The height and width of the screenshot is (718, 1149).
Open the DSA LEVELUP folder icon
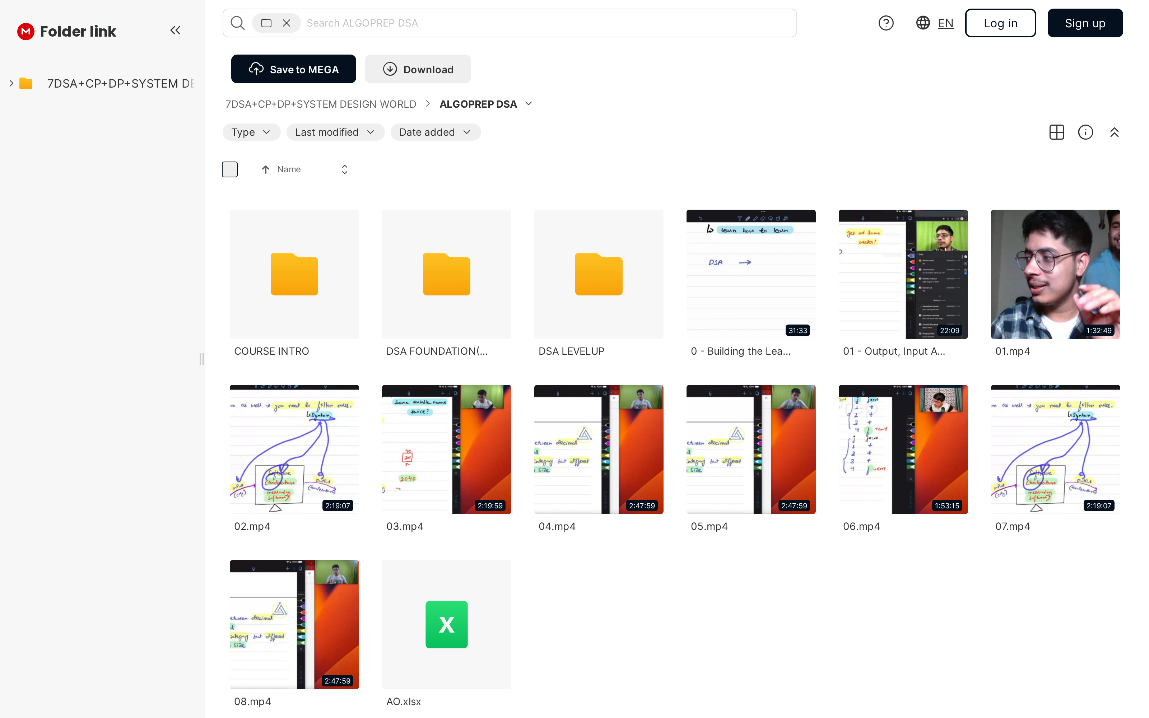599,274
